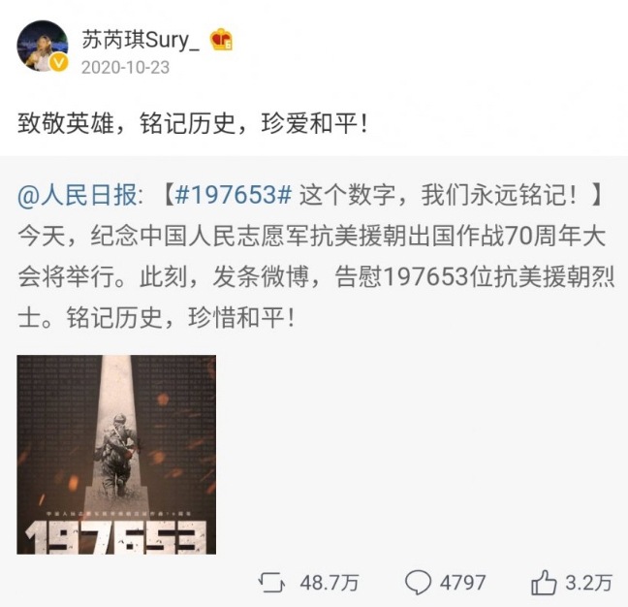The width and height of the screenshot is (628, 607).
Task: View the 197653 poster image
Action: (x=116, y=455)
